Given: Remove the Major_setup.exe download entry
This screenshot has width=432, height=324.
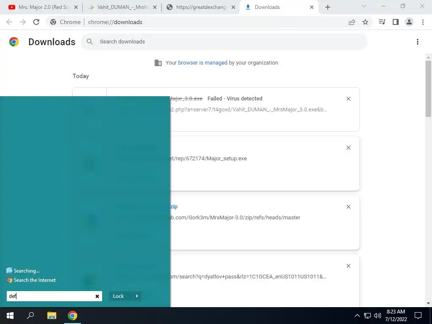Looking at the screenshot, I should (348, 148).
